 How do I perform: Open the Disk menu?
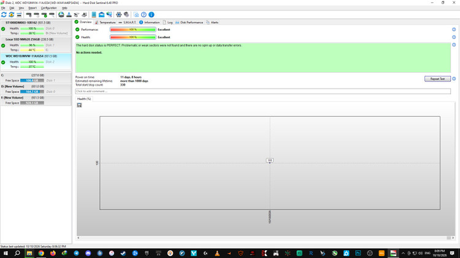pyautogui.click(x=12, y=8)
